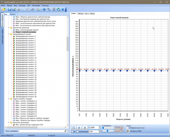
Task: Open the Комментарии к файлу side tab
Action: pos(2,37)
